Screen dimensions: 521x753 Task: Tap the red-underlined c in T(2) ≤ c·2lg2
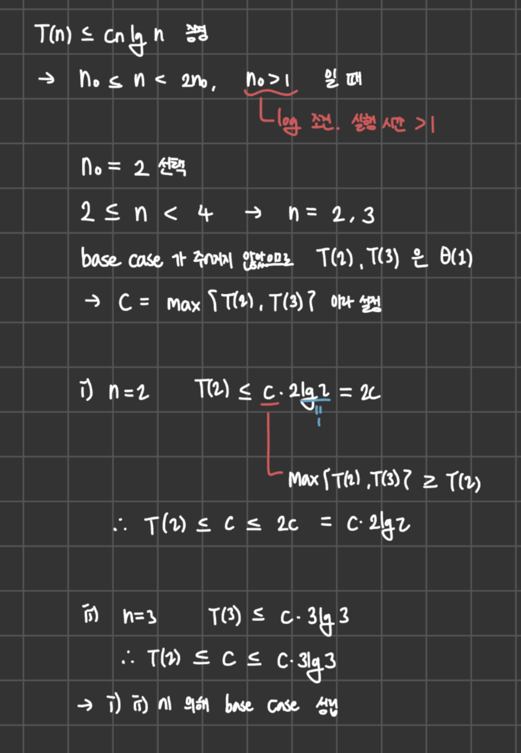(269, 394)
